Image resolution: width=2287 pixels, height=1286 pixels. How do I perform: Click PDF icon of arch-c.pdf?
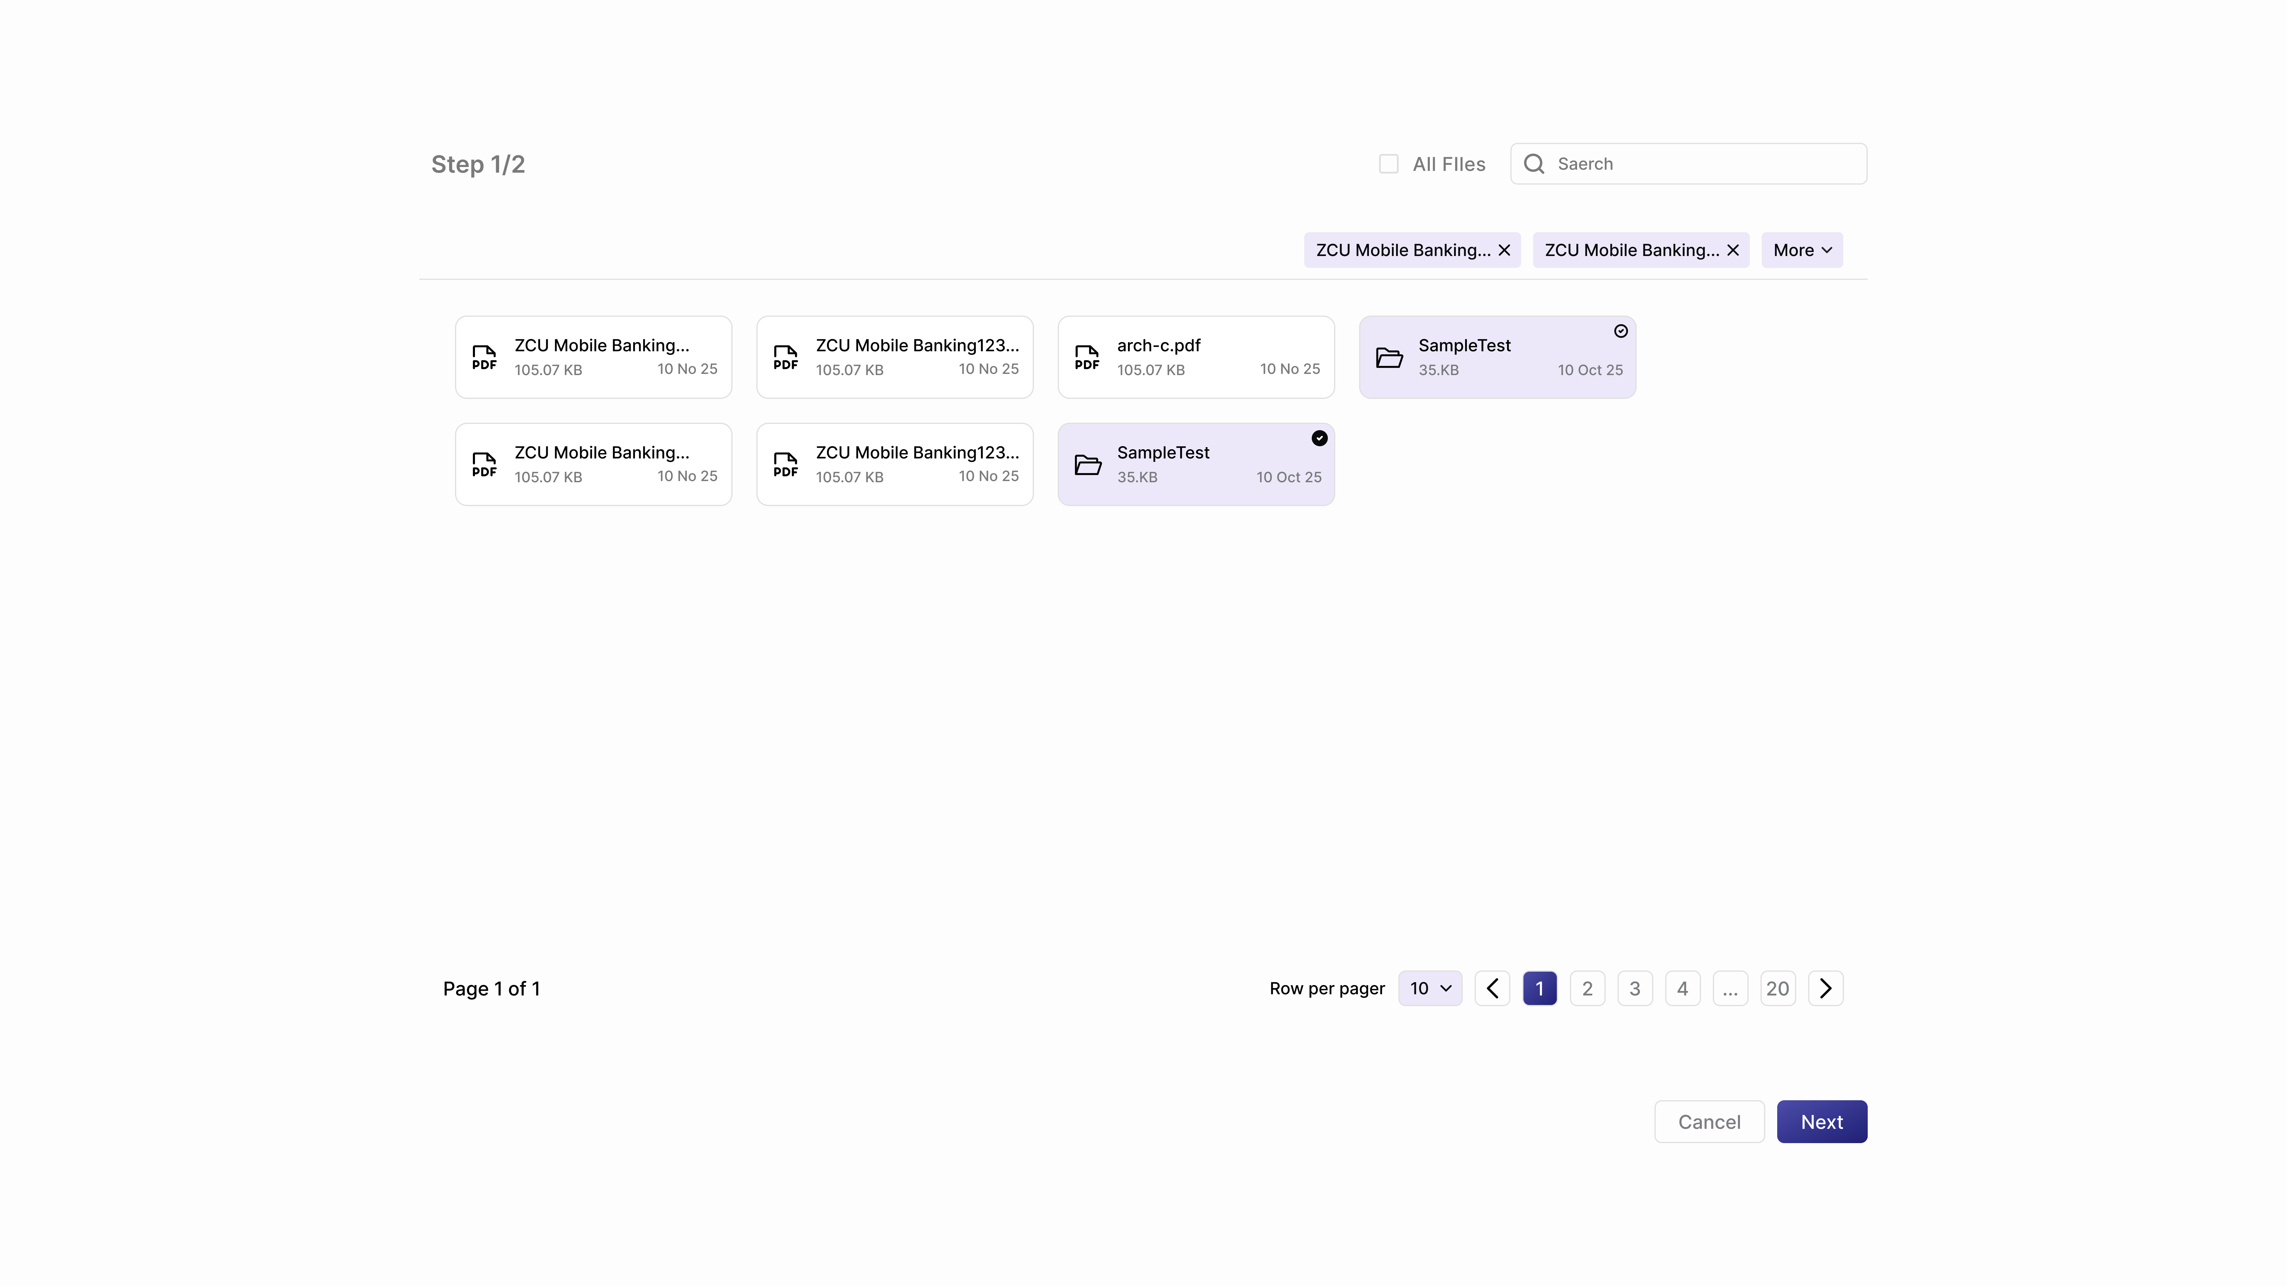pos(1087,358)
